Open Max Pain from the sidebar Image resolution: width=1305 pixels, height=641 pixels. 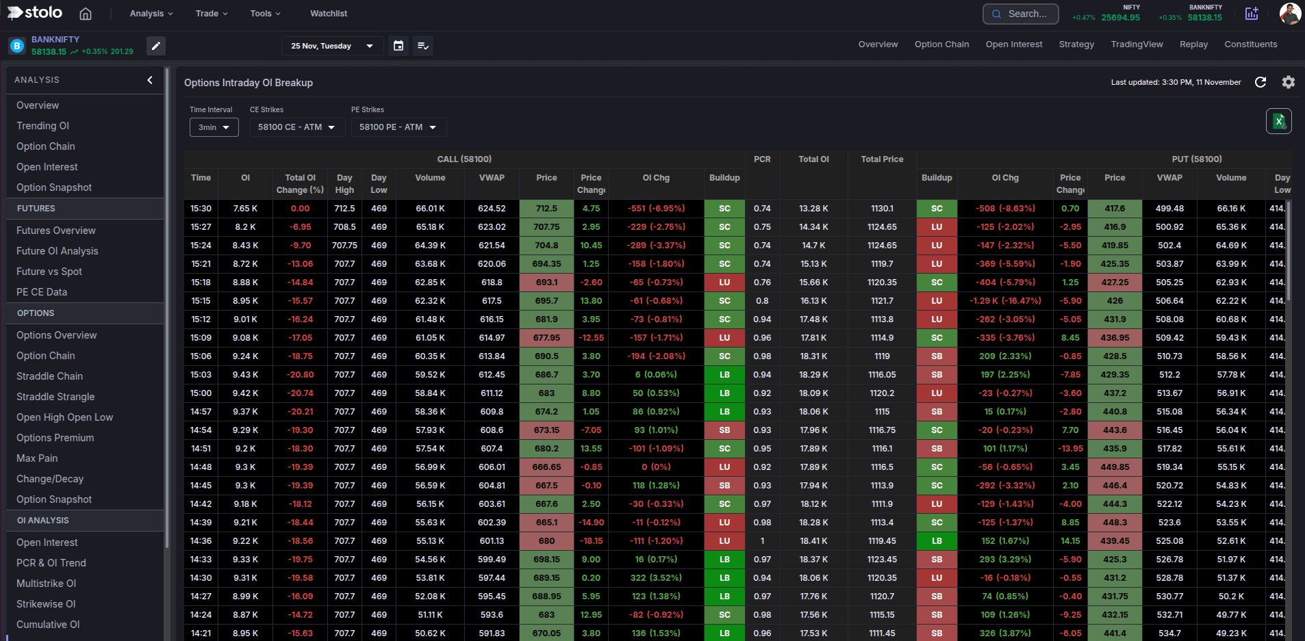(x=37, y=458)
